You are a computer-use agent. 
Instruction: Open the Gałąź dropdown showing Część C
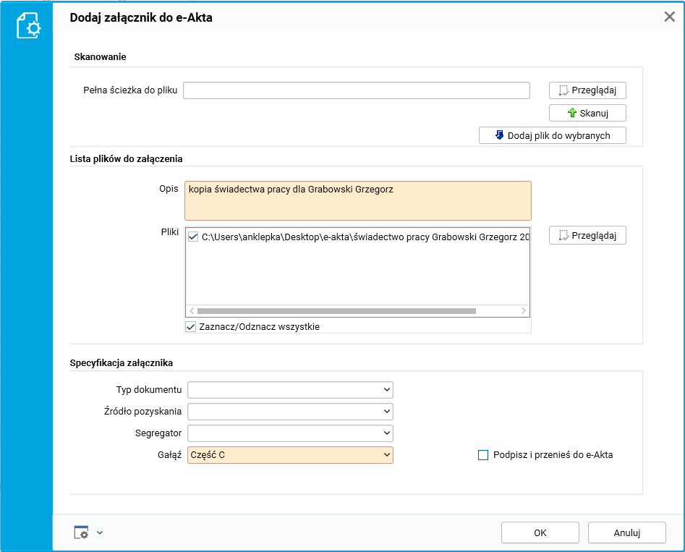tap(387, 455)
